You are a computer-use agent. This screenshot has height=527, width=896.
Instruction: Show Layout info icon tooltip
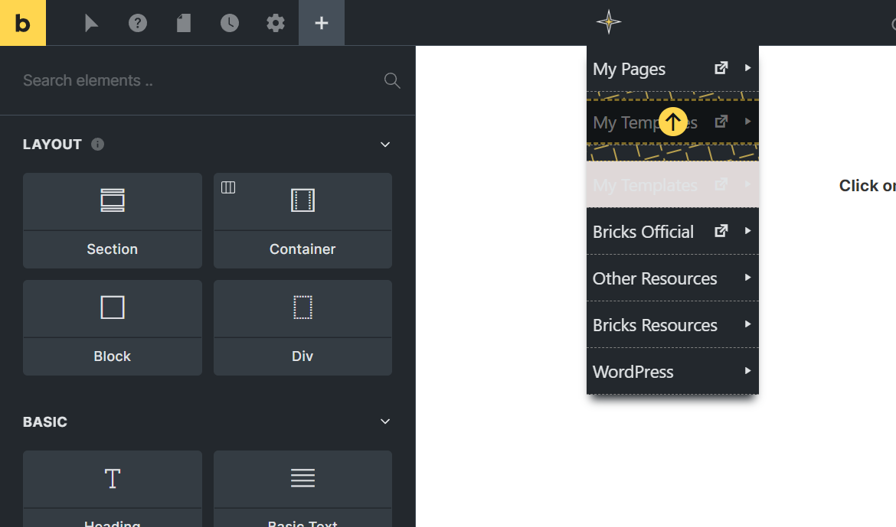click(x=98, y=145)
